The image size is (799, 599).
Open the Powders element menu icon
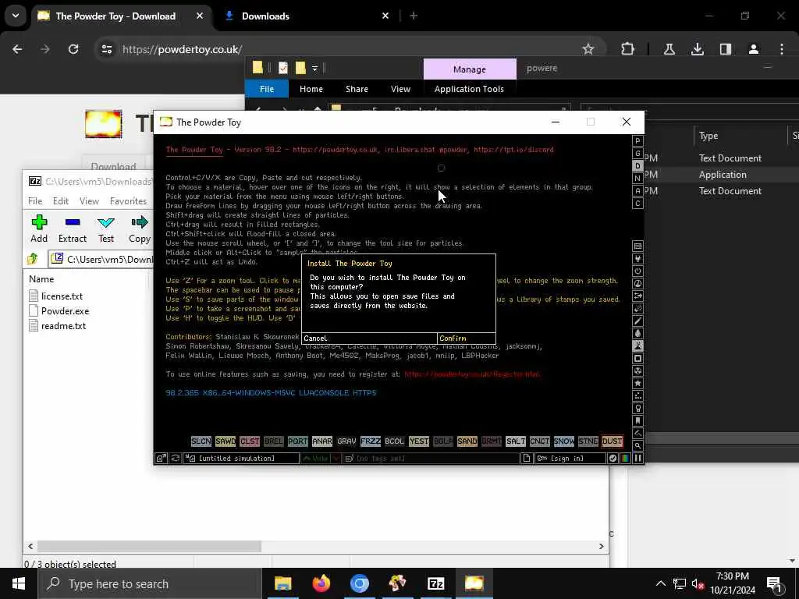point(637,346)
